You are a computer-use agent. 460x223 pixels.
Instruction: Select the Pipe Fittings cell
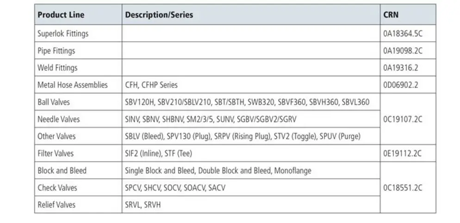56,51
